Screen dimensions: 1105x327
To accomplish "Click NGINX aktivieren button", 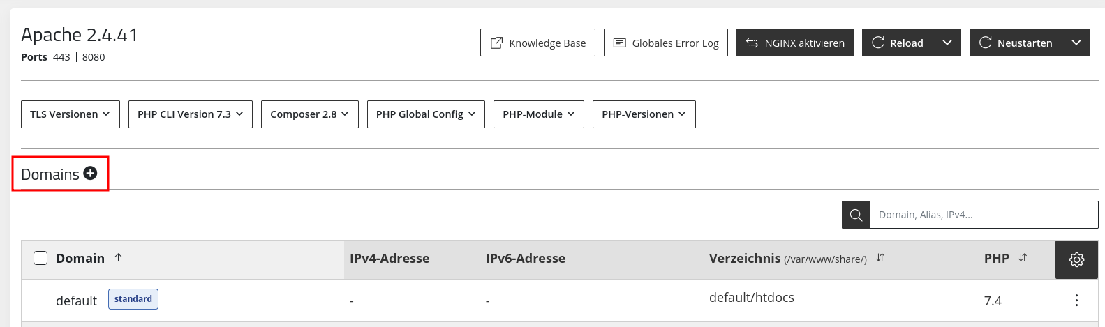I will [795, 43].
